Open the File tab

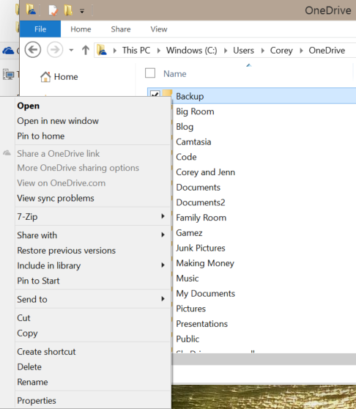(x=40, y=29)
